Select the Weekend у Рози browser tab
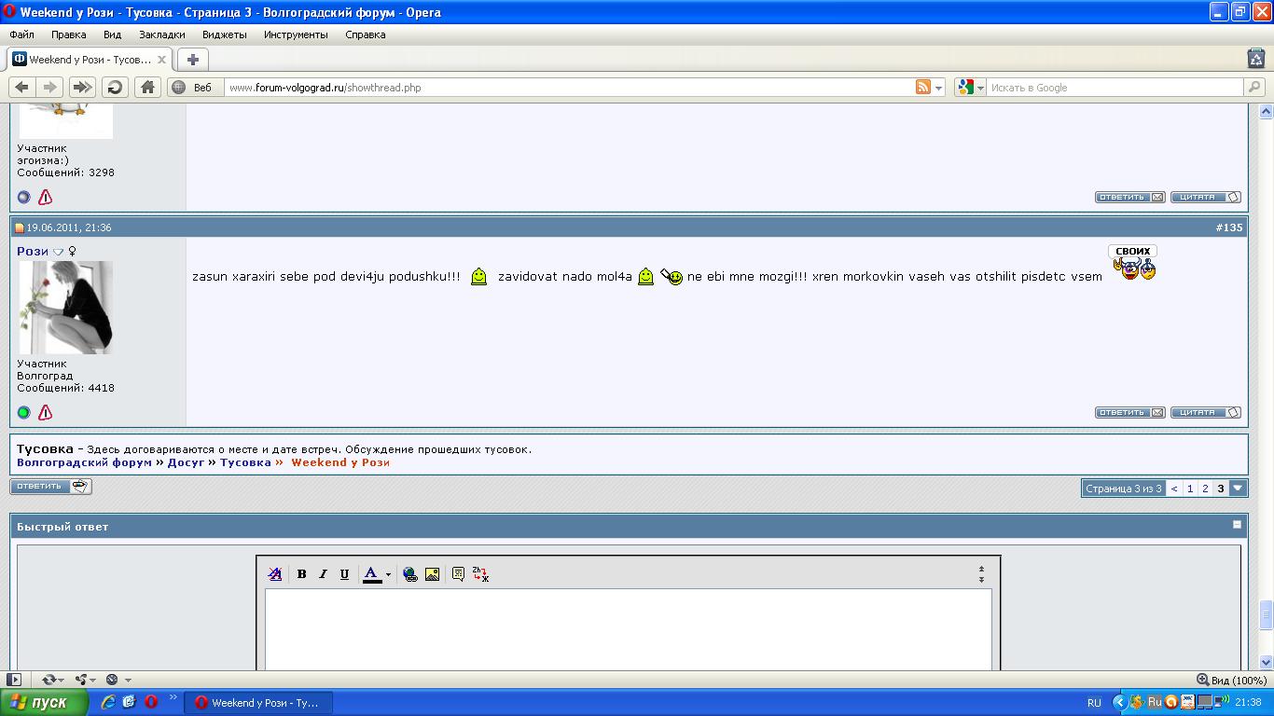The height and width of the screenshot is (716, 1274). point(90,60)
